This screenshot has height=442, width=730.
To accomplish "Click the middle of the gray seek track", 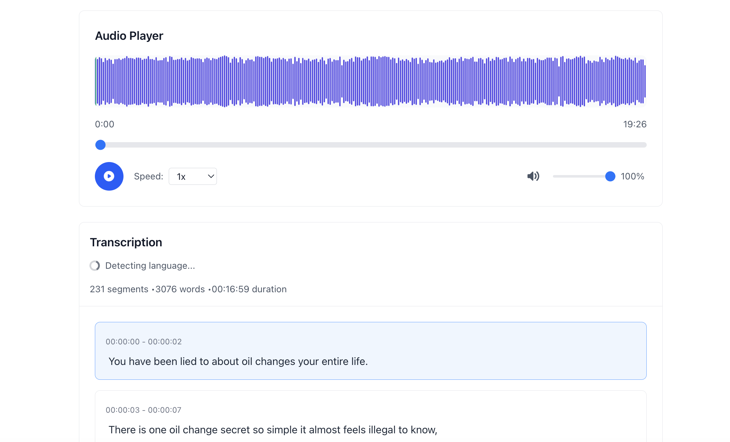I will [x=370, y=145].
